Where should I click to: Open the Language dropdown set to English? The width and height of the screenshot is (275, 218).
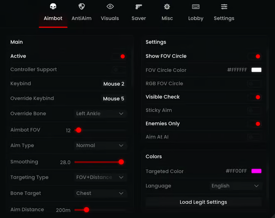[236, 186]
